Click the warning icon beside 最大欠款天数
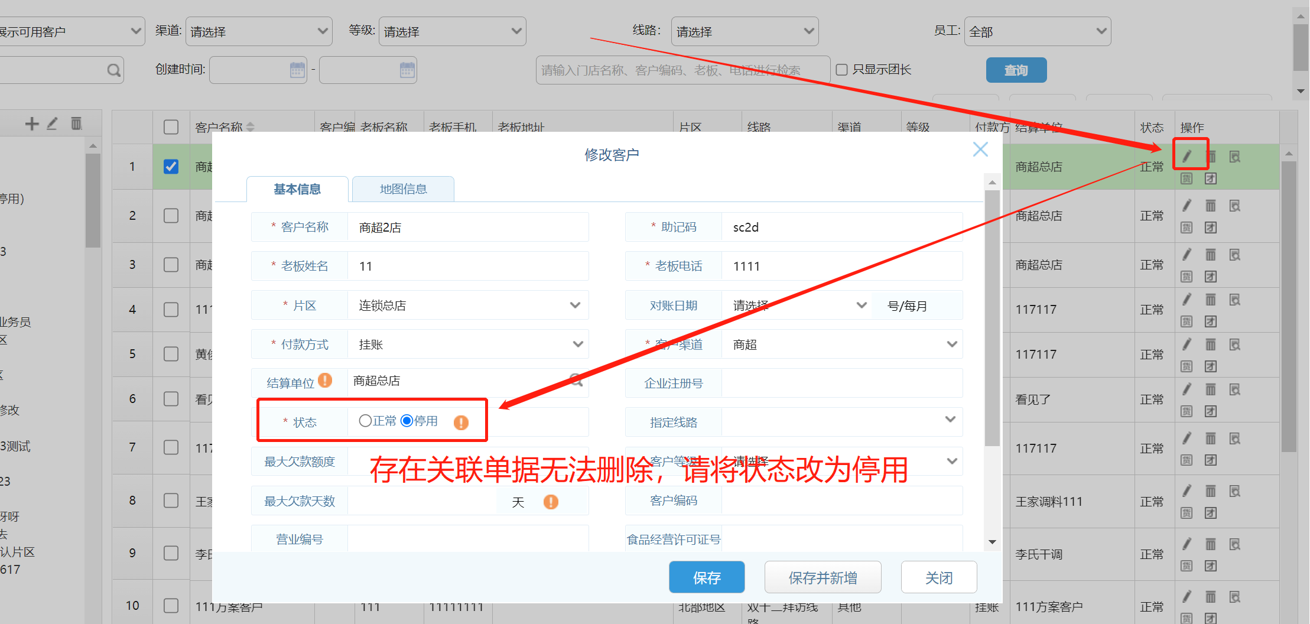Viewport: 1310px width, 624px height. (x=551, y=502)
